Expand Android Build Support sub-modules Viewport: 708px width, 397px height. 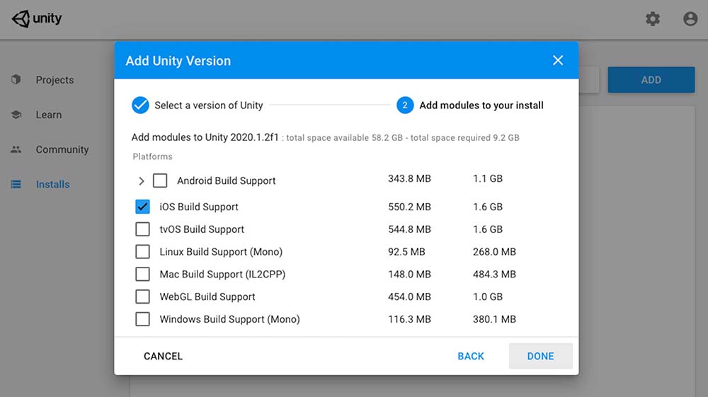[142, 181]
